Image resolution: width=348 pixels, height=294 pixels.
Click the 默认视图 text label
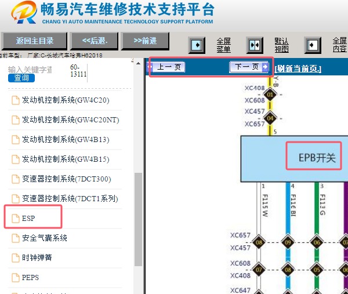point(282,45)
